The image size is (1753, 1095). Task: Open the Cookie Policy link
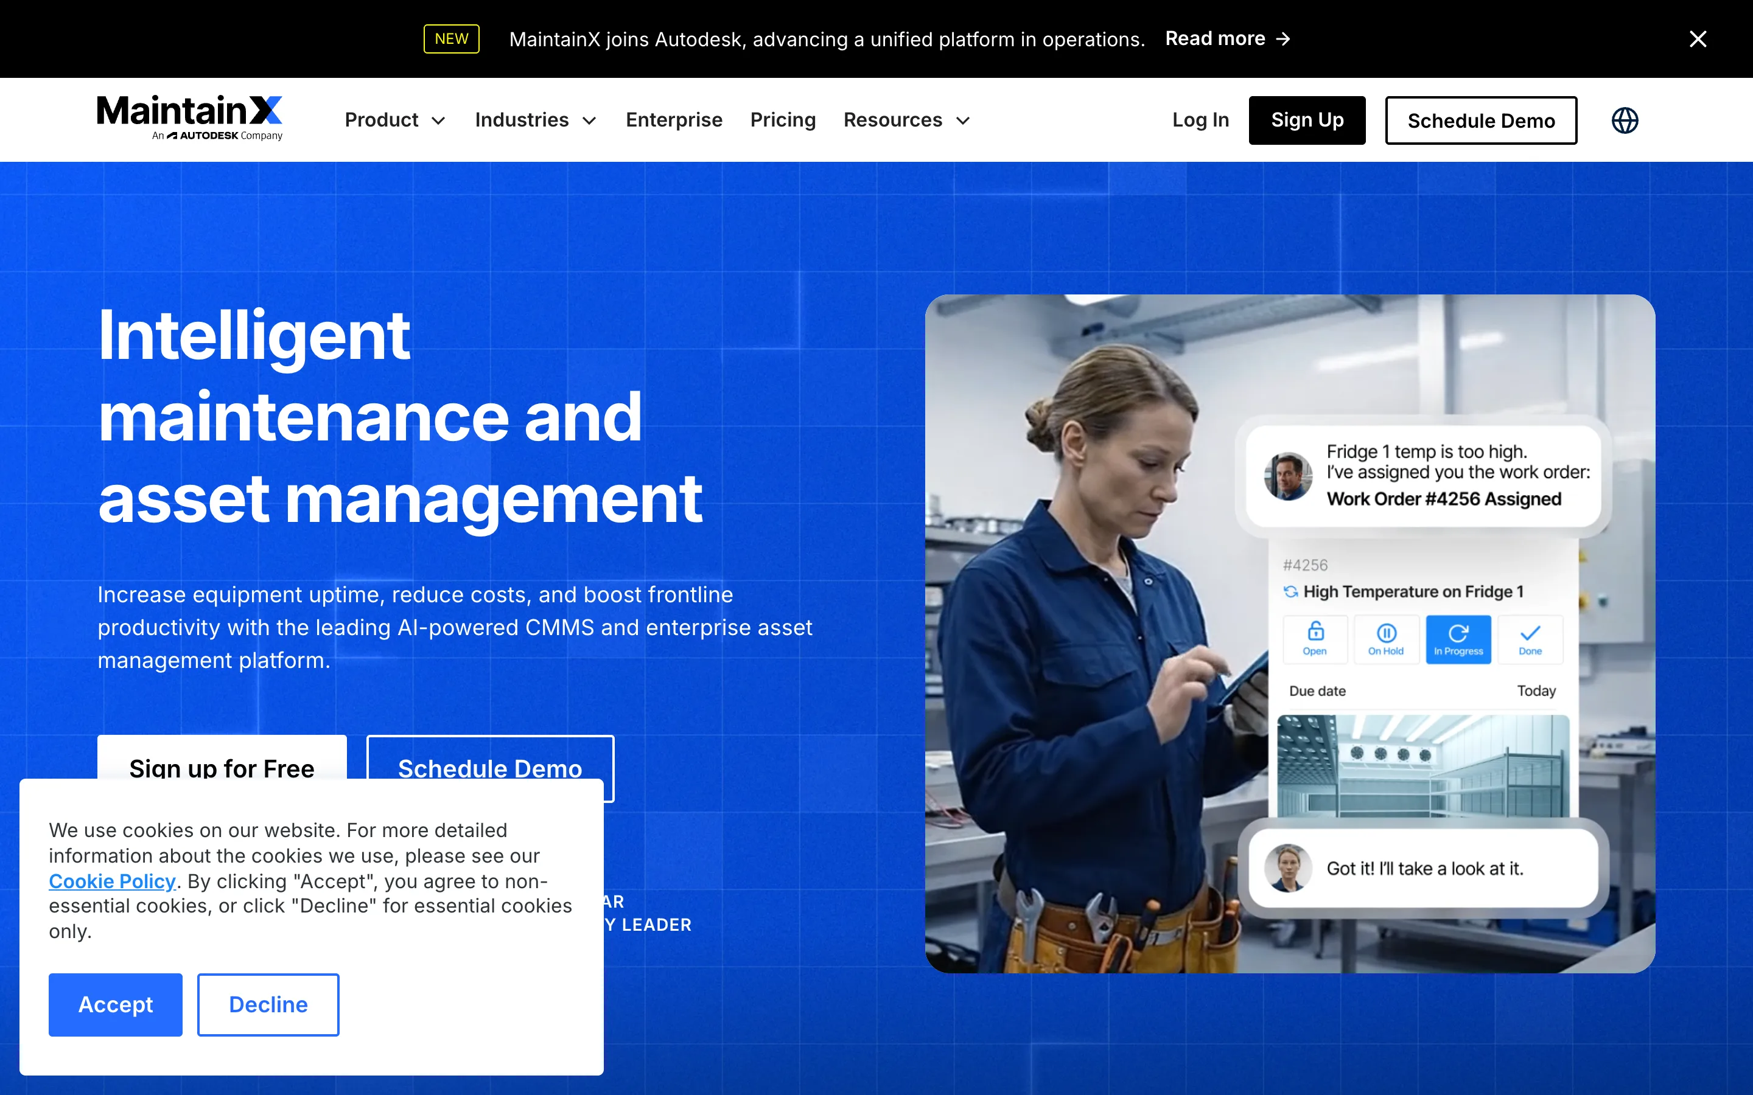click(112, 881)
